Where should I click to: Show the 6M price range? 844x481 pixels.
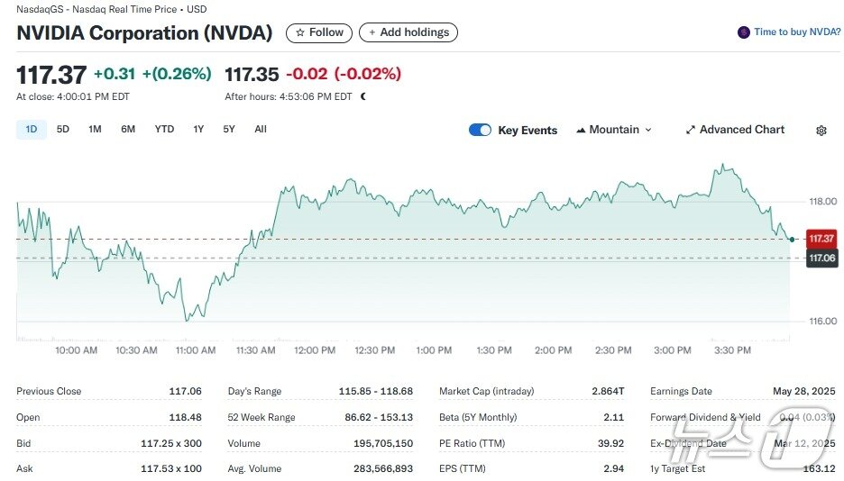128,130
